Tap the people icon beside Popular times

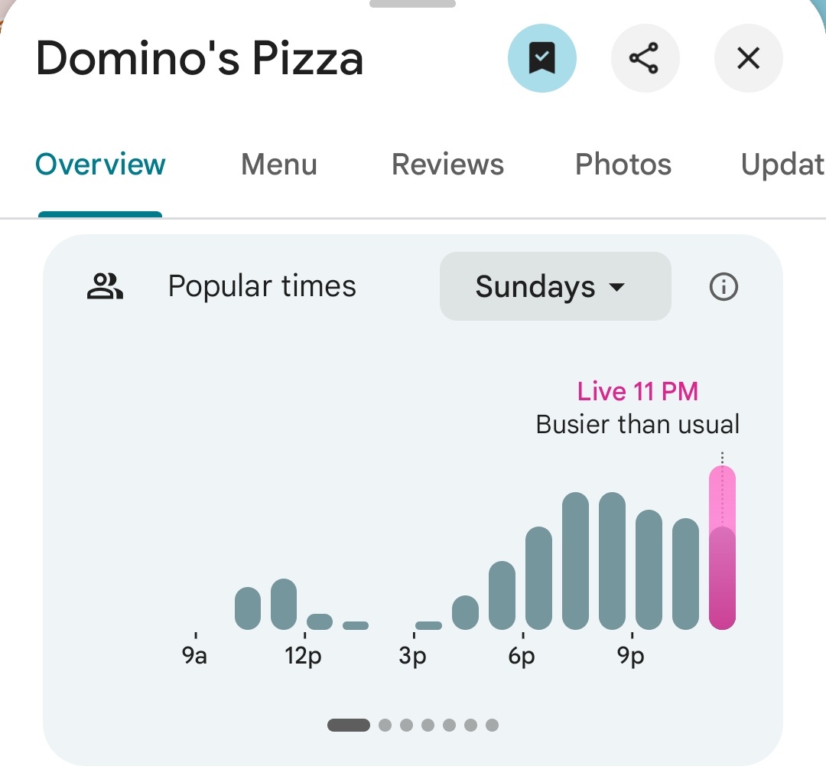[105, 287]
